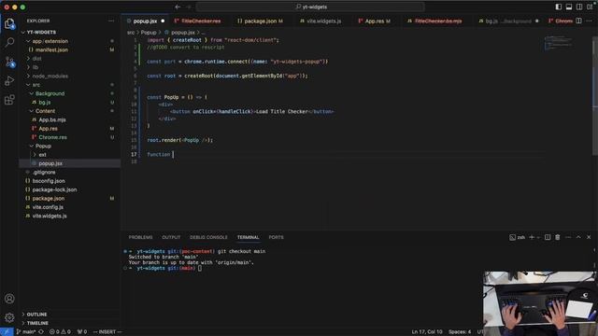
Task: Open the Extensions view
Action: (x=9, y=100)
